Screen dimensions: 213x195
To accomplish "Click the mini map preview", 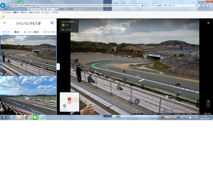I will (x=69, y=102).
